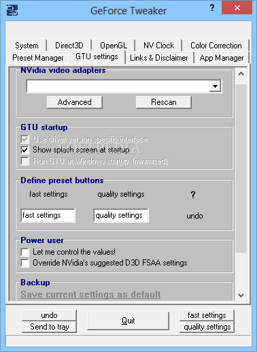Click the scrollbar up arrow
Image resolution: width=257 pixels, height=352 pixels.
click(x=241, y=74)
